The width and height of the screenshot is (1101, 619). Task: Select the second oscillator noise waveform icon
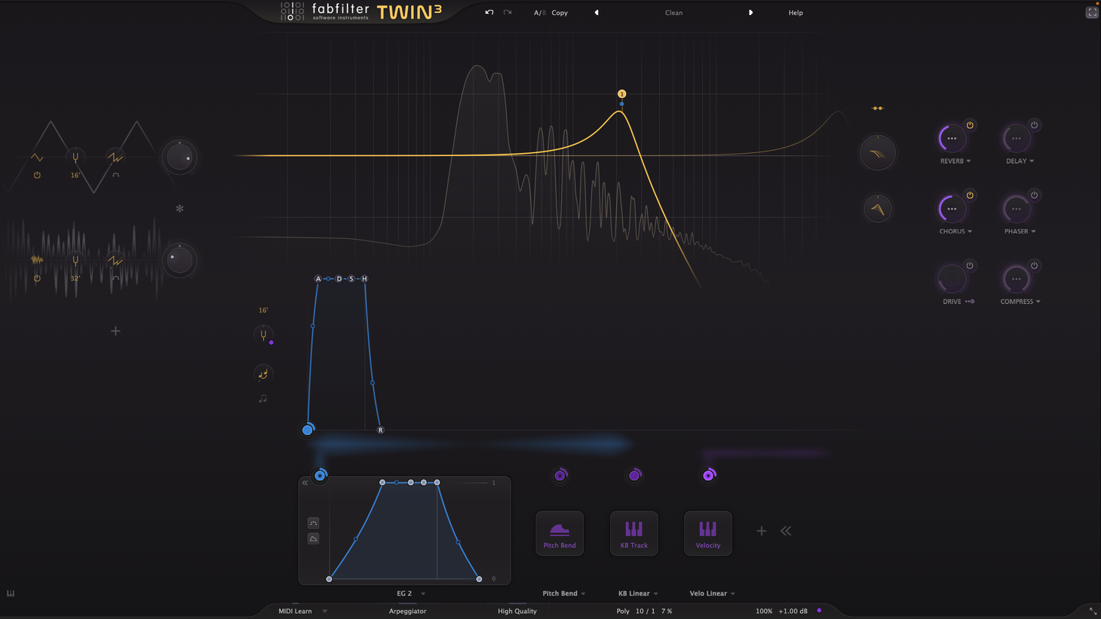pos(37,260)
